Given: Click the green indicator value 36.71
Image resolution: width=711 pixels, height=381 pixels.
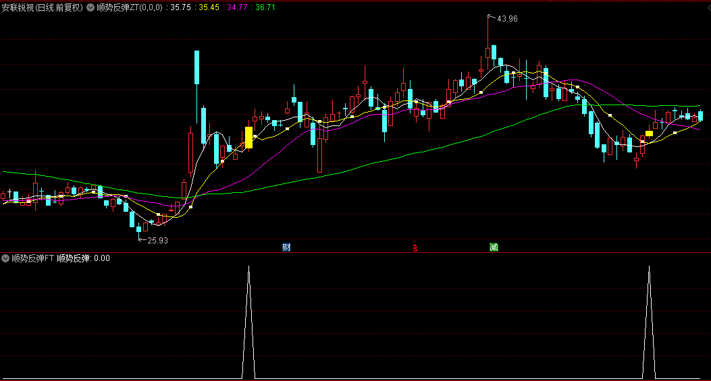Looking at the screenshot, I should click(x=265, y=7).
